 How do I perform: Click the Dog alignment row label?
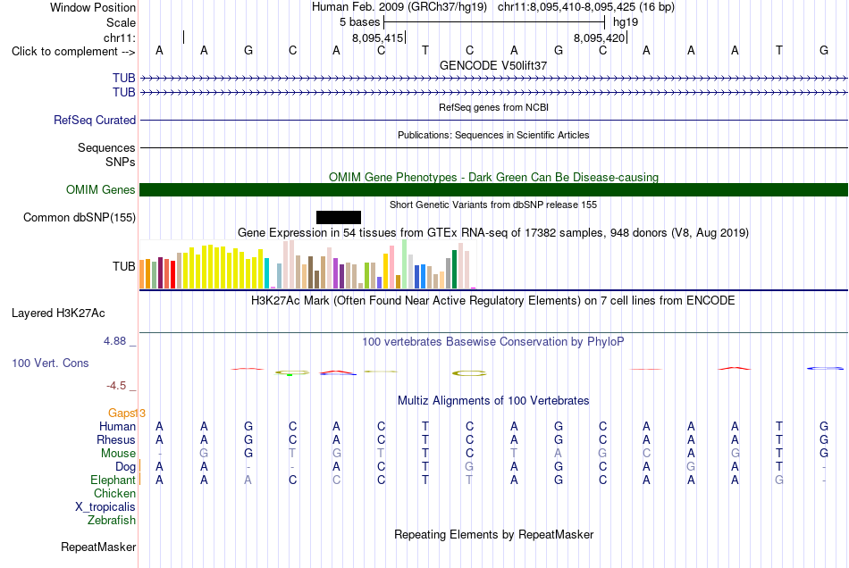pyautogui.click(x=126, y=467)
